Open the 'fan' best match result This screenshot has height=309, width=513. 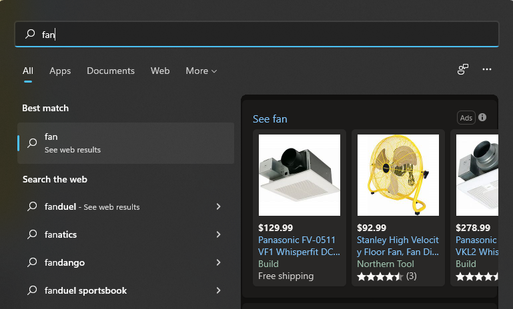[x=126, y=143]
